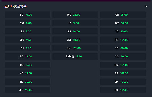Pick the 0:0 draw odds 24.00

coord(75,15)
